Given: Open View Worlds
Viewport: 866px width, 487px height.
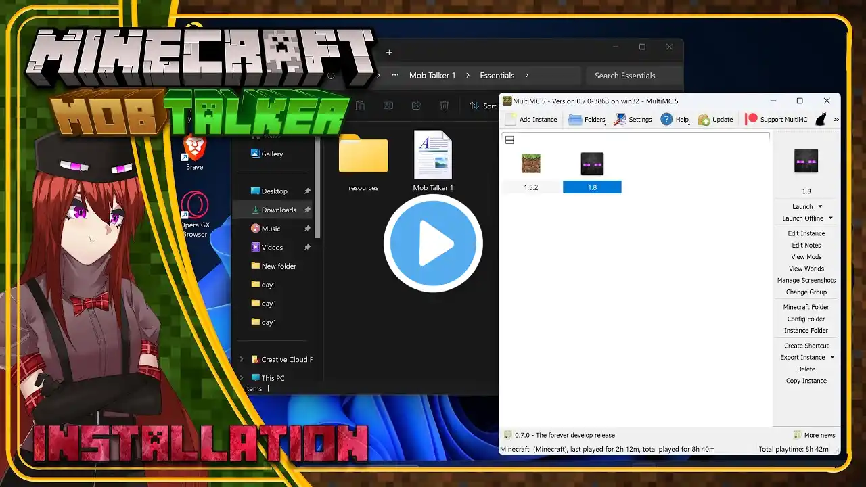Looking at the screenshot, I should (x=806, y=269).
